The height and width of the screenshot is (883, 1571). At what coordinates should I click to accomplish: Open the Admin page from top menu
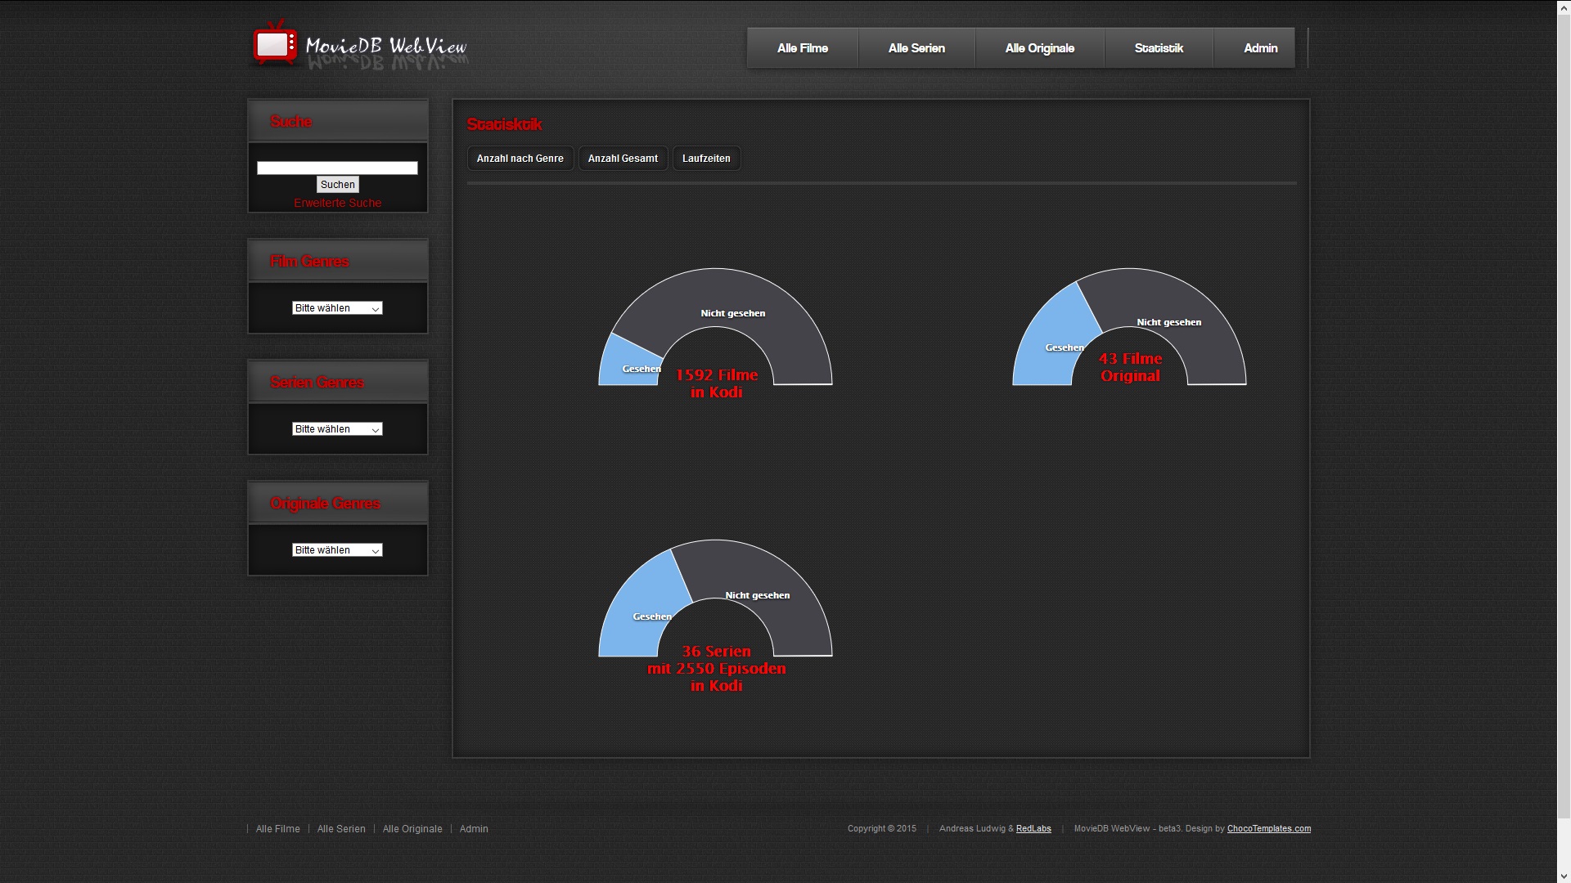point(1260,48)
